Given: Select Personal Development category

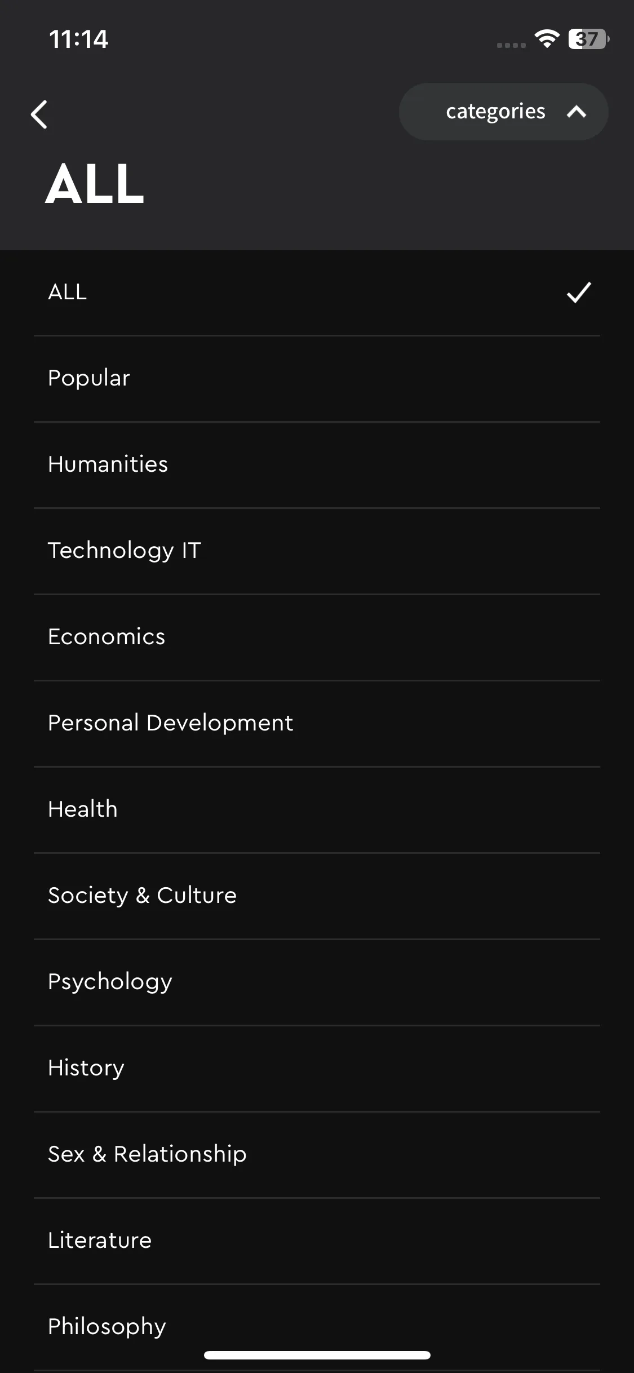Looking at the screenshot, I should 317,723.
